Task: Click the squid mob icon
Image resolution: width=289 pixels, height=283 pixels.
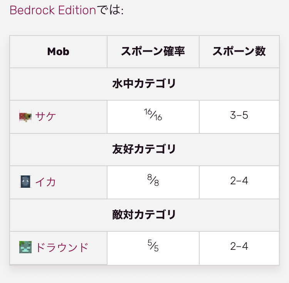Action: click(25, 182)
